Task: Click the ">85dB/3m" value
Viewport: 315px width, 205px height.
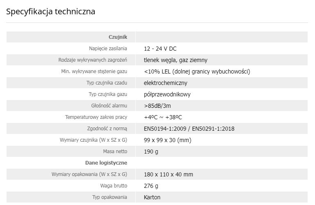Action: tap(157, 106)
